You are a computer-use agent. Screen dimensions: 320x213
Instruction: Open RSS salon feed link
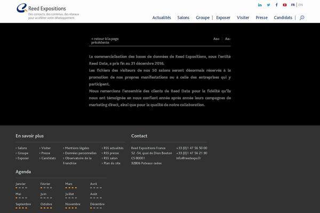pos(109,158)
